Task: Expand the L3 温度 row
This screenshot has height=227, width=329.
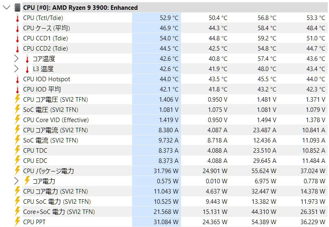Action: (16, 69)
